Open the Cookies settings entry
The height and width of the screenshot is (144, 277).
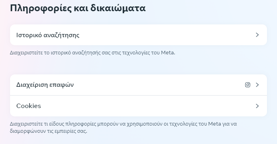tap(138, 106)
